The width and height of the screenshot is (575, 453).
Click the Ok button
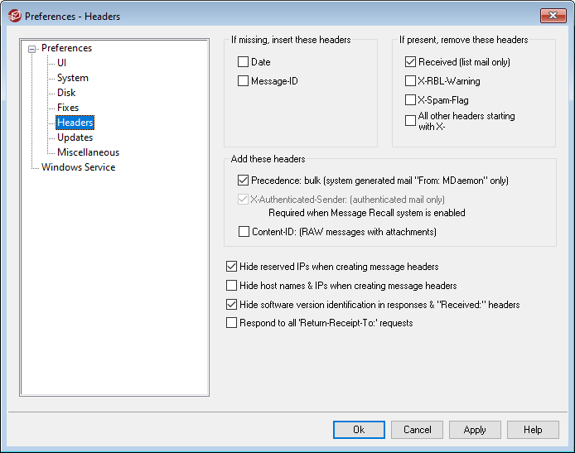tap(359, 430)
